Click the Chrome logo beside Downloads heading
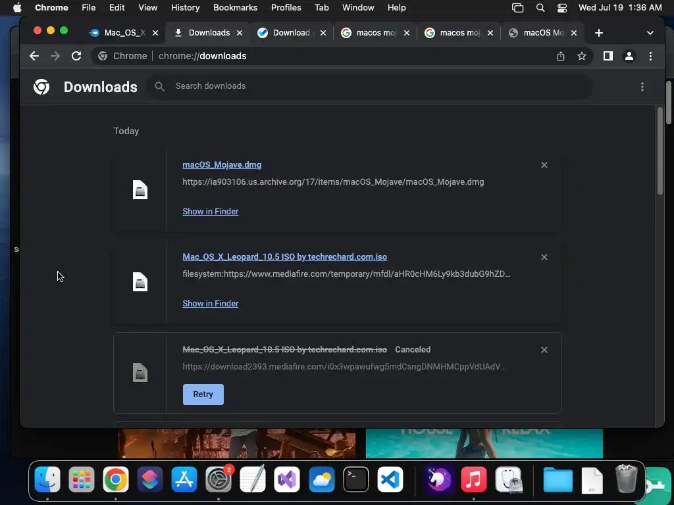This screenshot has width=674, height=505. pyautogui.click(x=41, y=87)
